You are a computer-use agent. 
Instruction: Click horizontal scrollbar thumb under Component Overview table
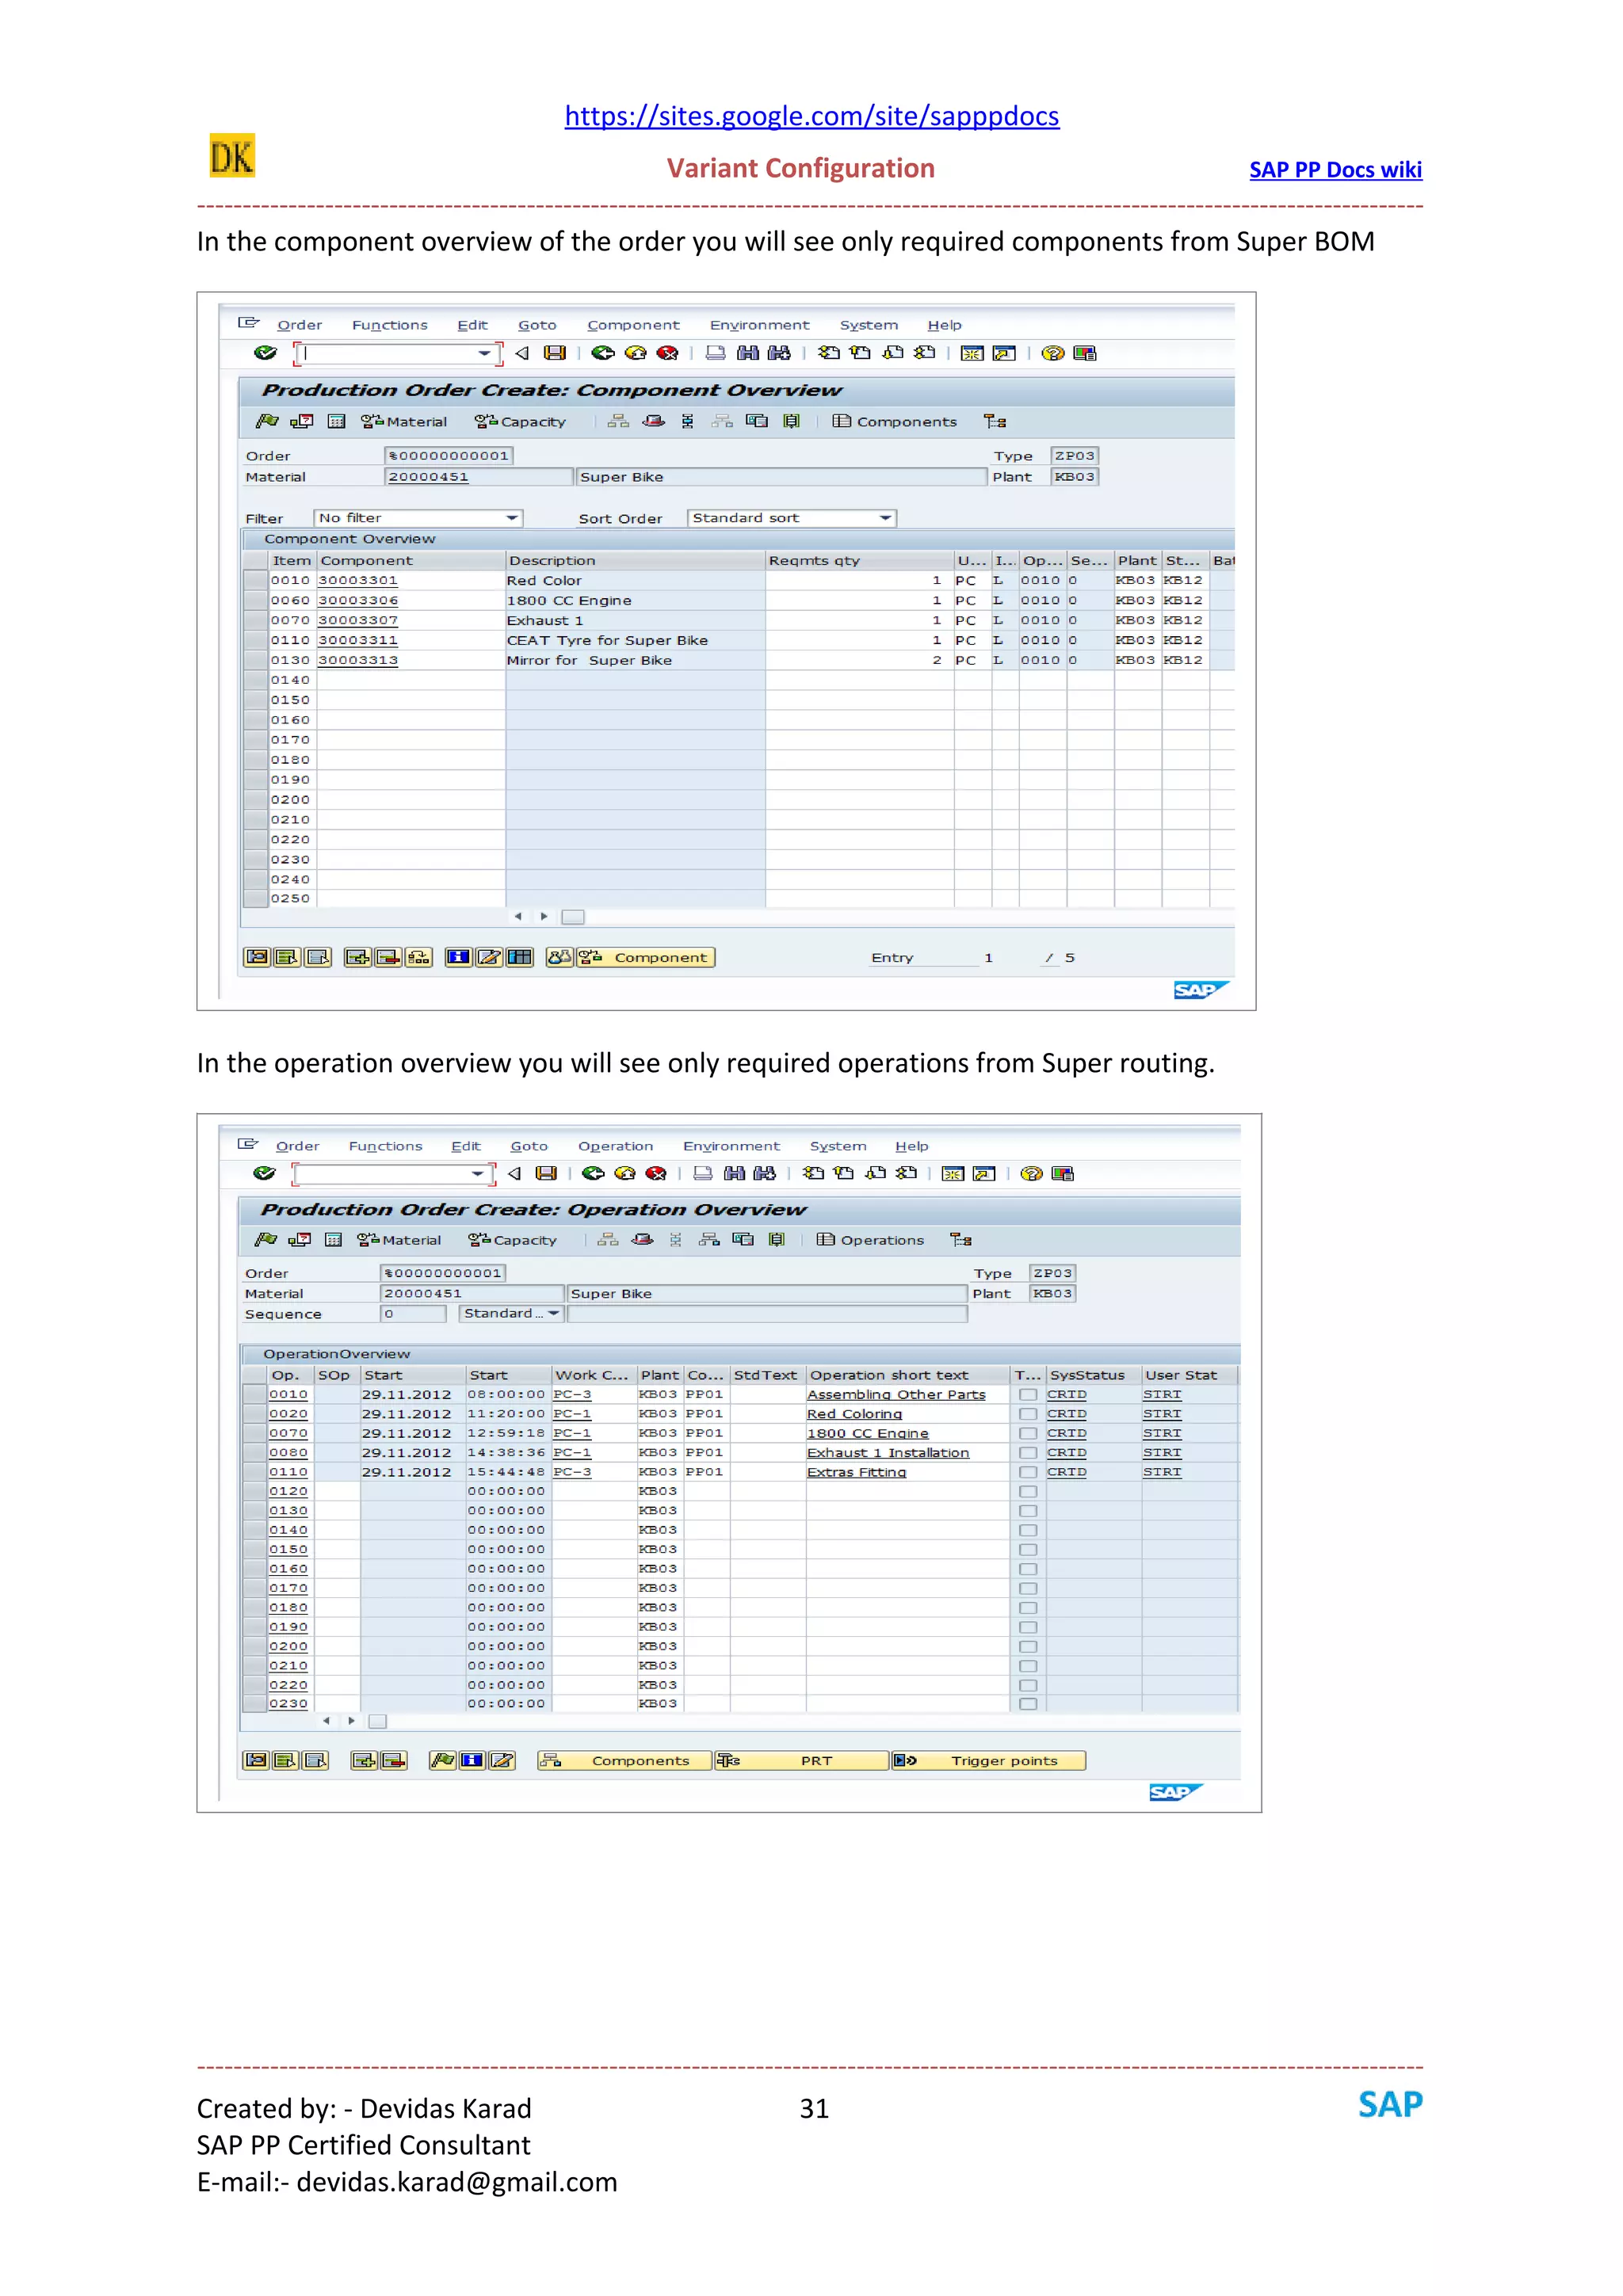click(x=573, y=917)
